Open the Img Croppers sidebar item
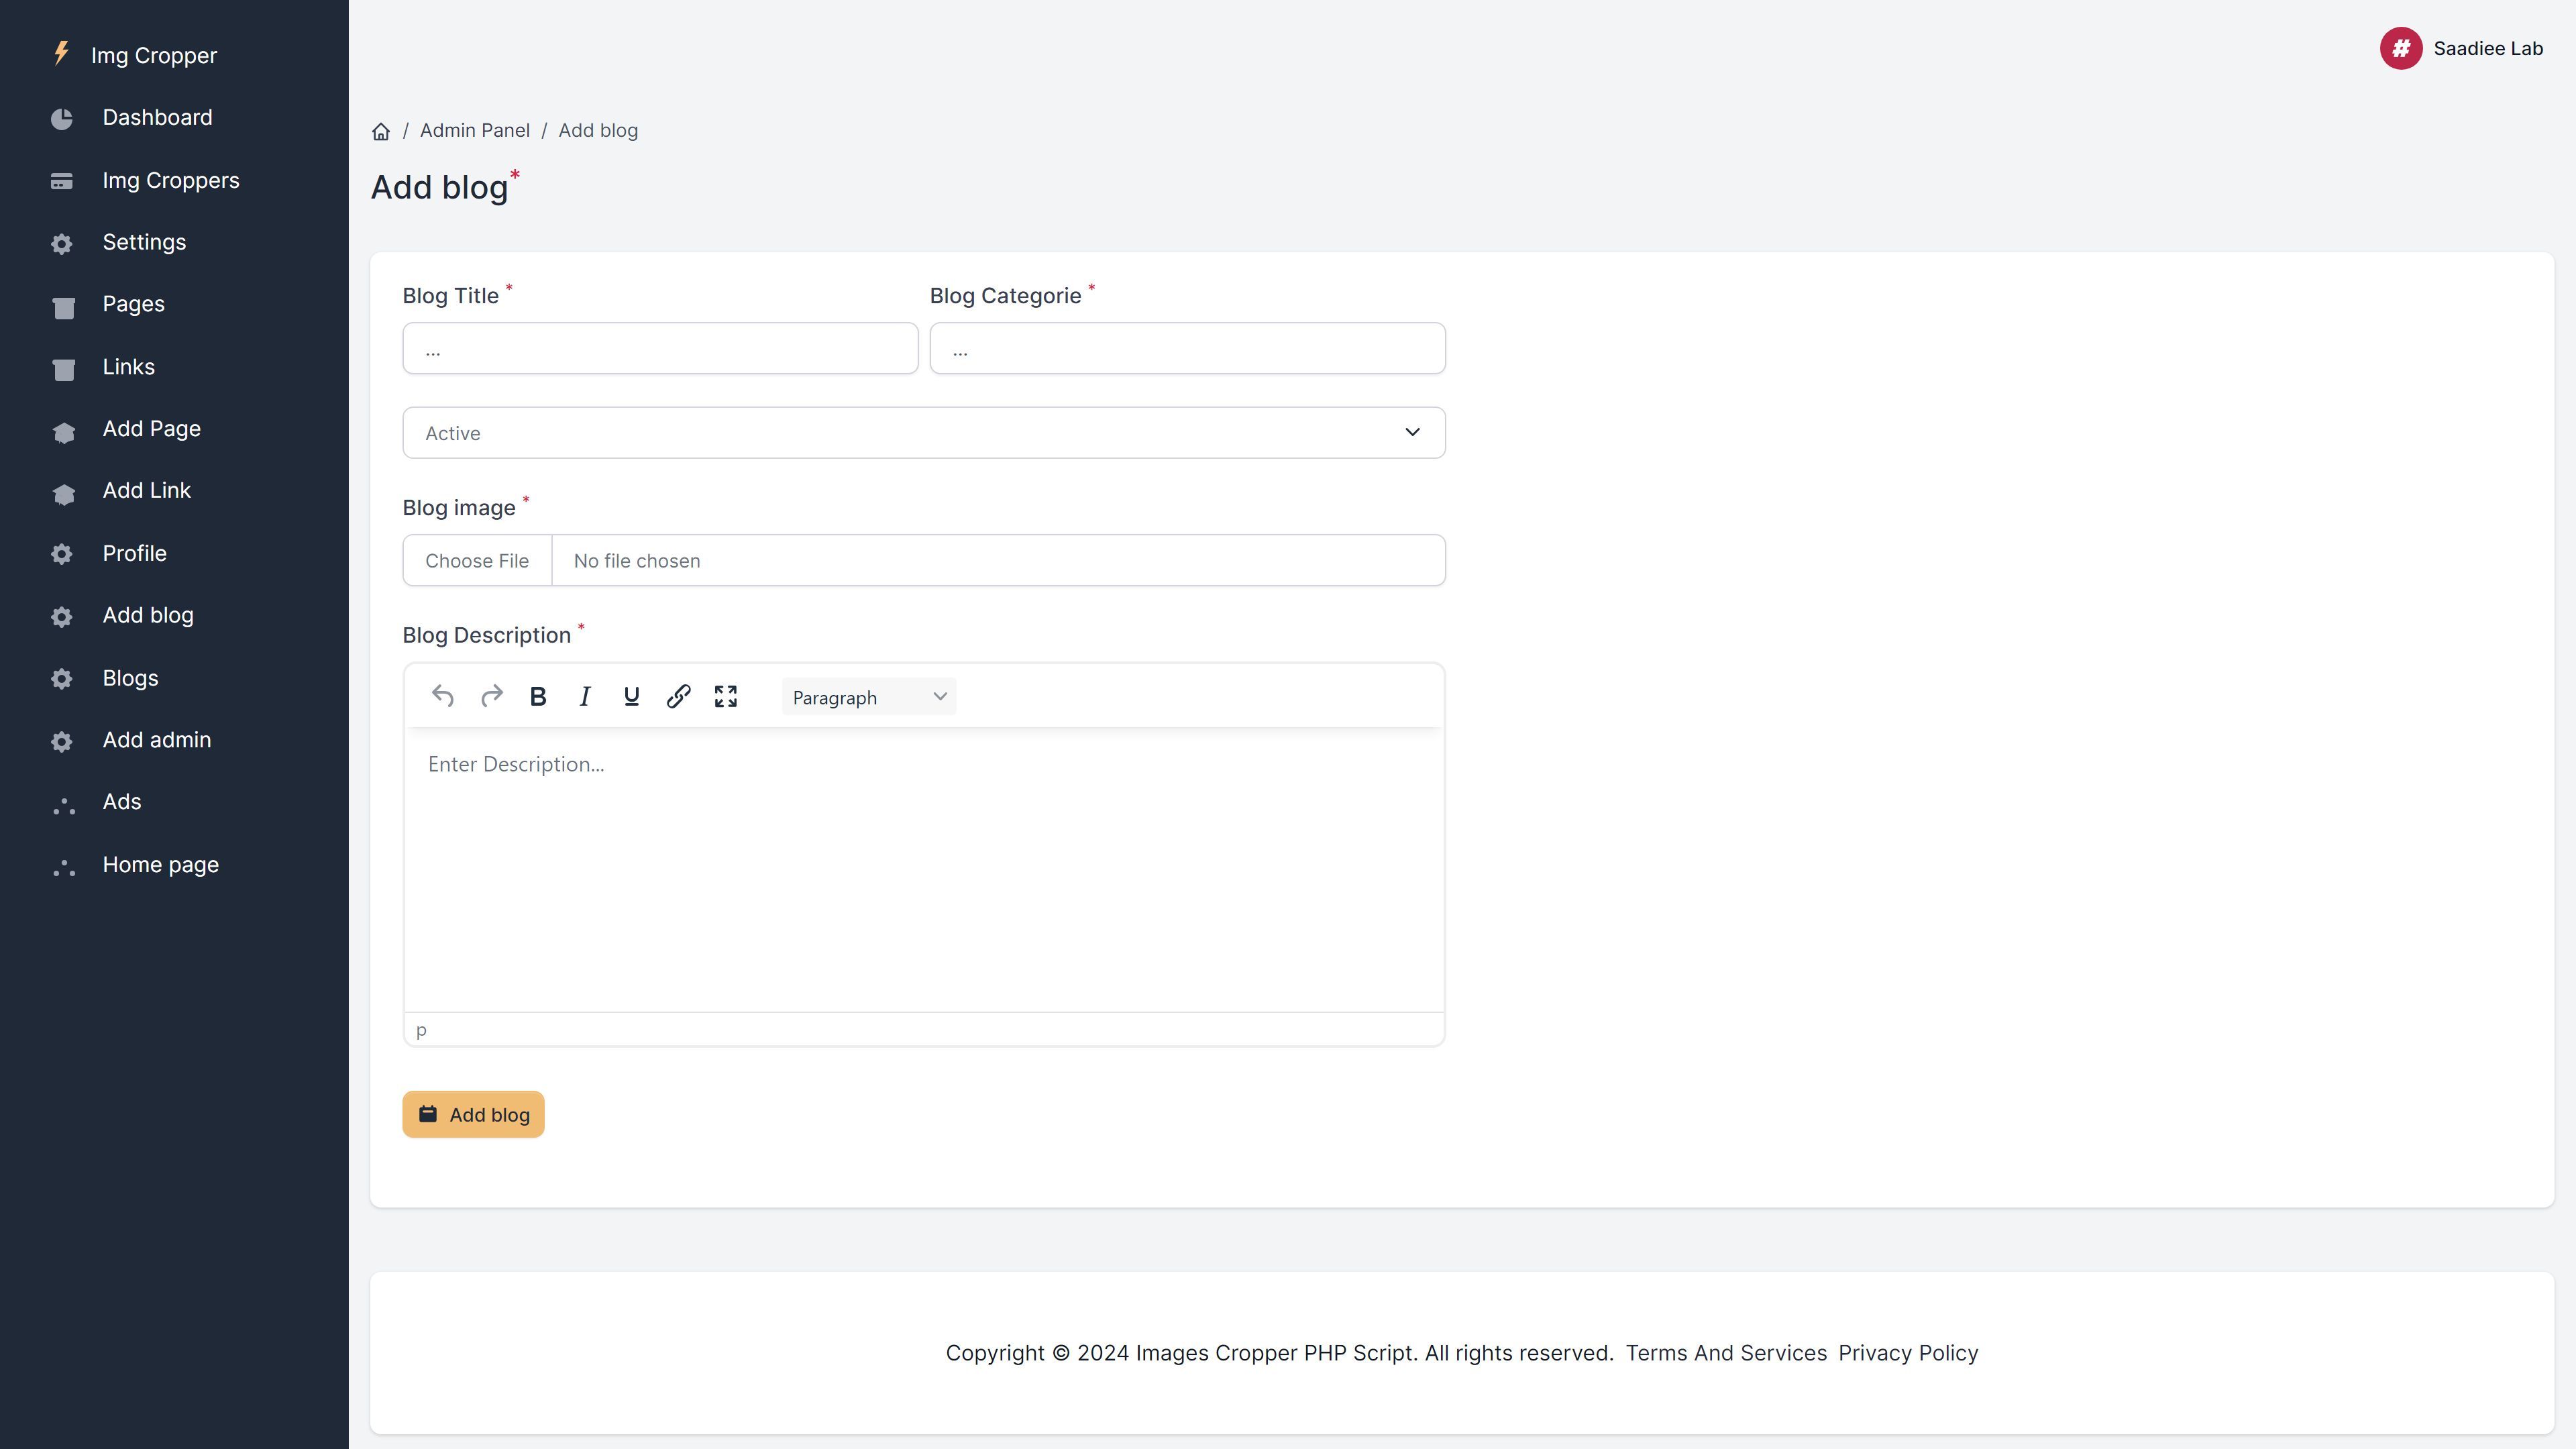This screenshot has width=2576, height=1449. (x=170, y=181)
